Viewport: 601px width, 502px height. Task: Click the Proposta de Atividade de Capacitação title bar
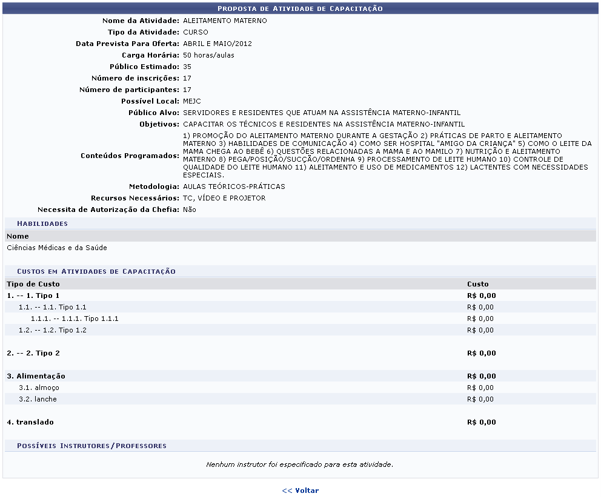click(x=300, y=8)
